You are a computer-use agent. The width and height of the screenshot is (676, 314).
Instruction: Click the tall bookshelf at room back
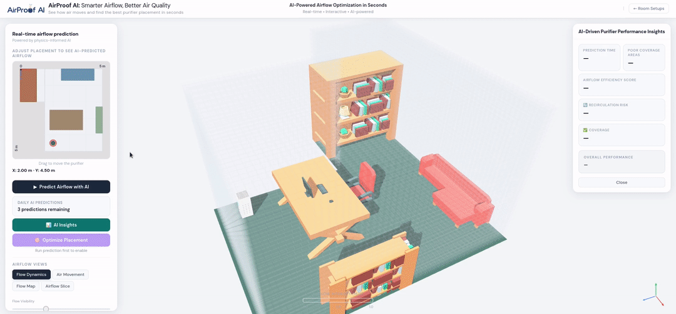click(x=355, y=102)
